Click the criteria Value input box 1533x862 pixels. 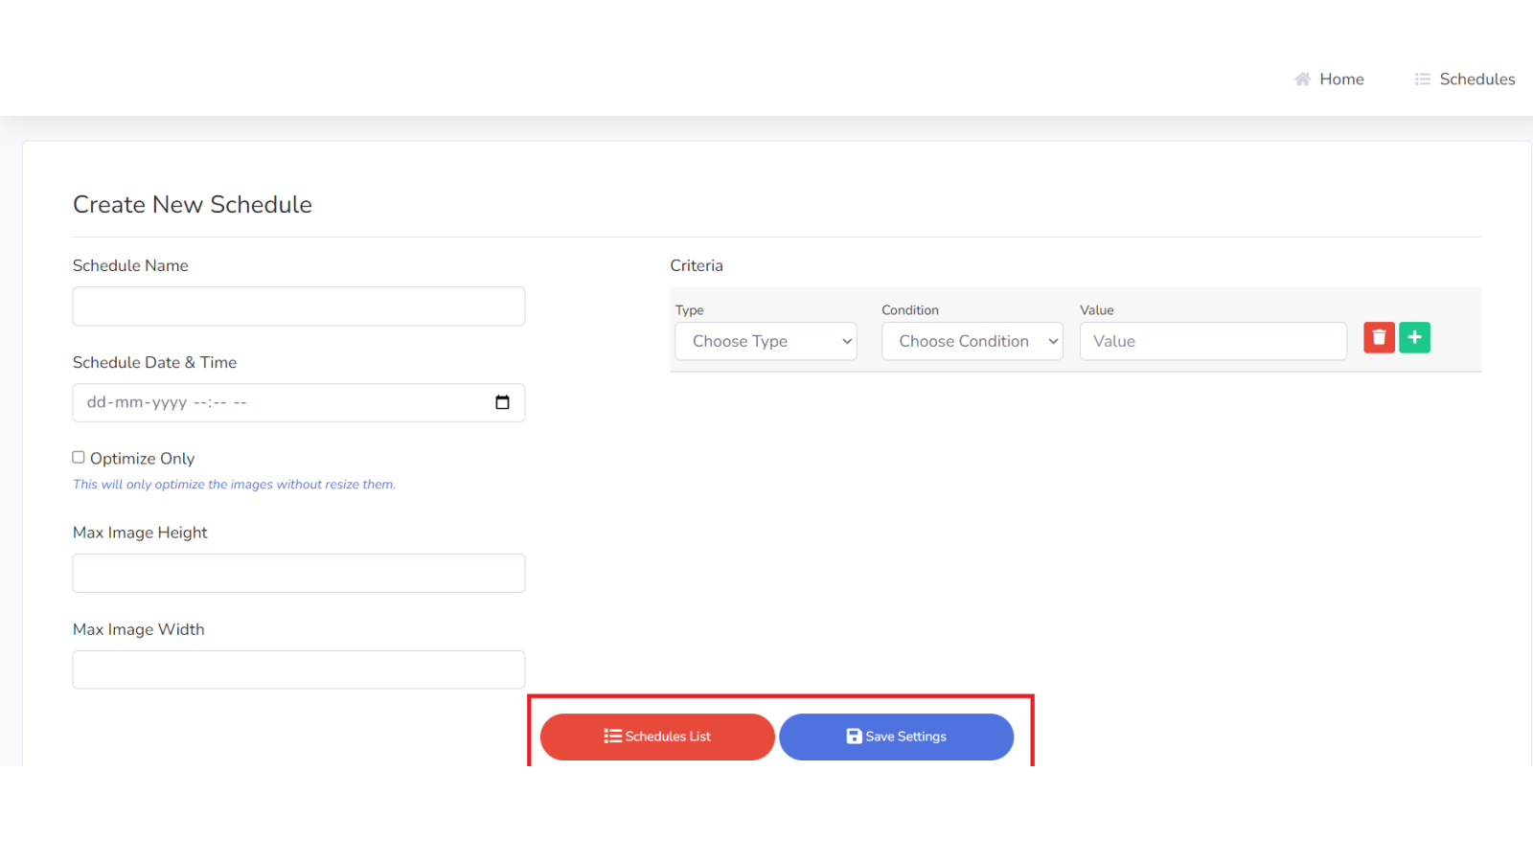1212,341
